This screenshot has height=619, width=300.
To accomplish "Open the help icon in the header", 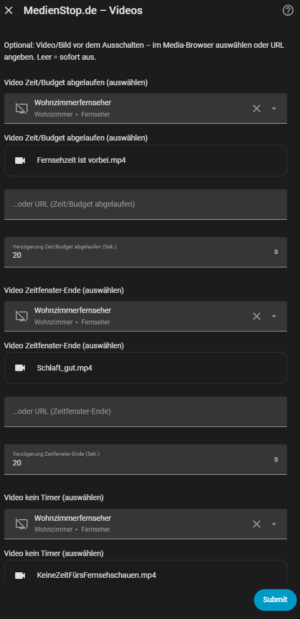I will pyautogui.click(x=288, y=11).
